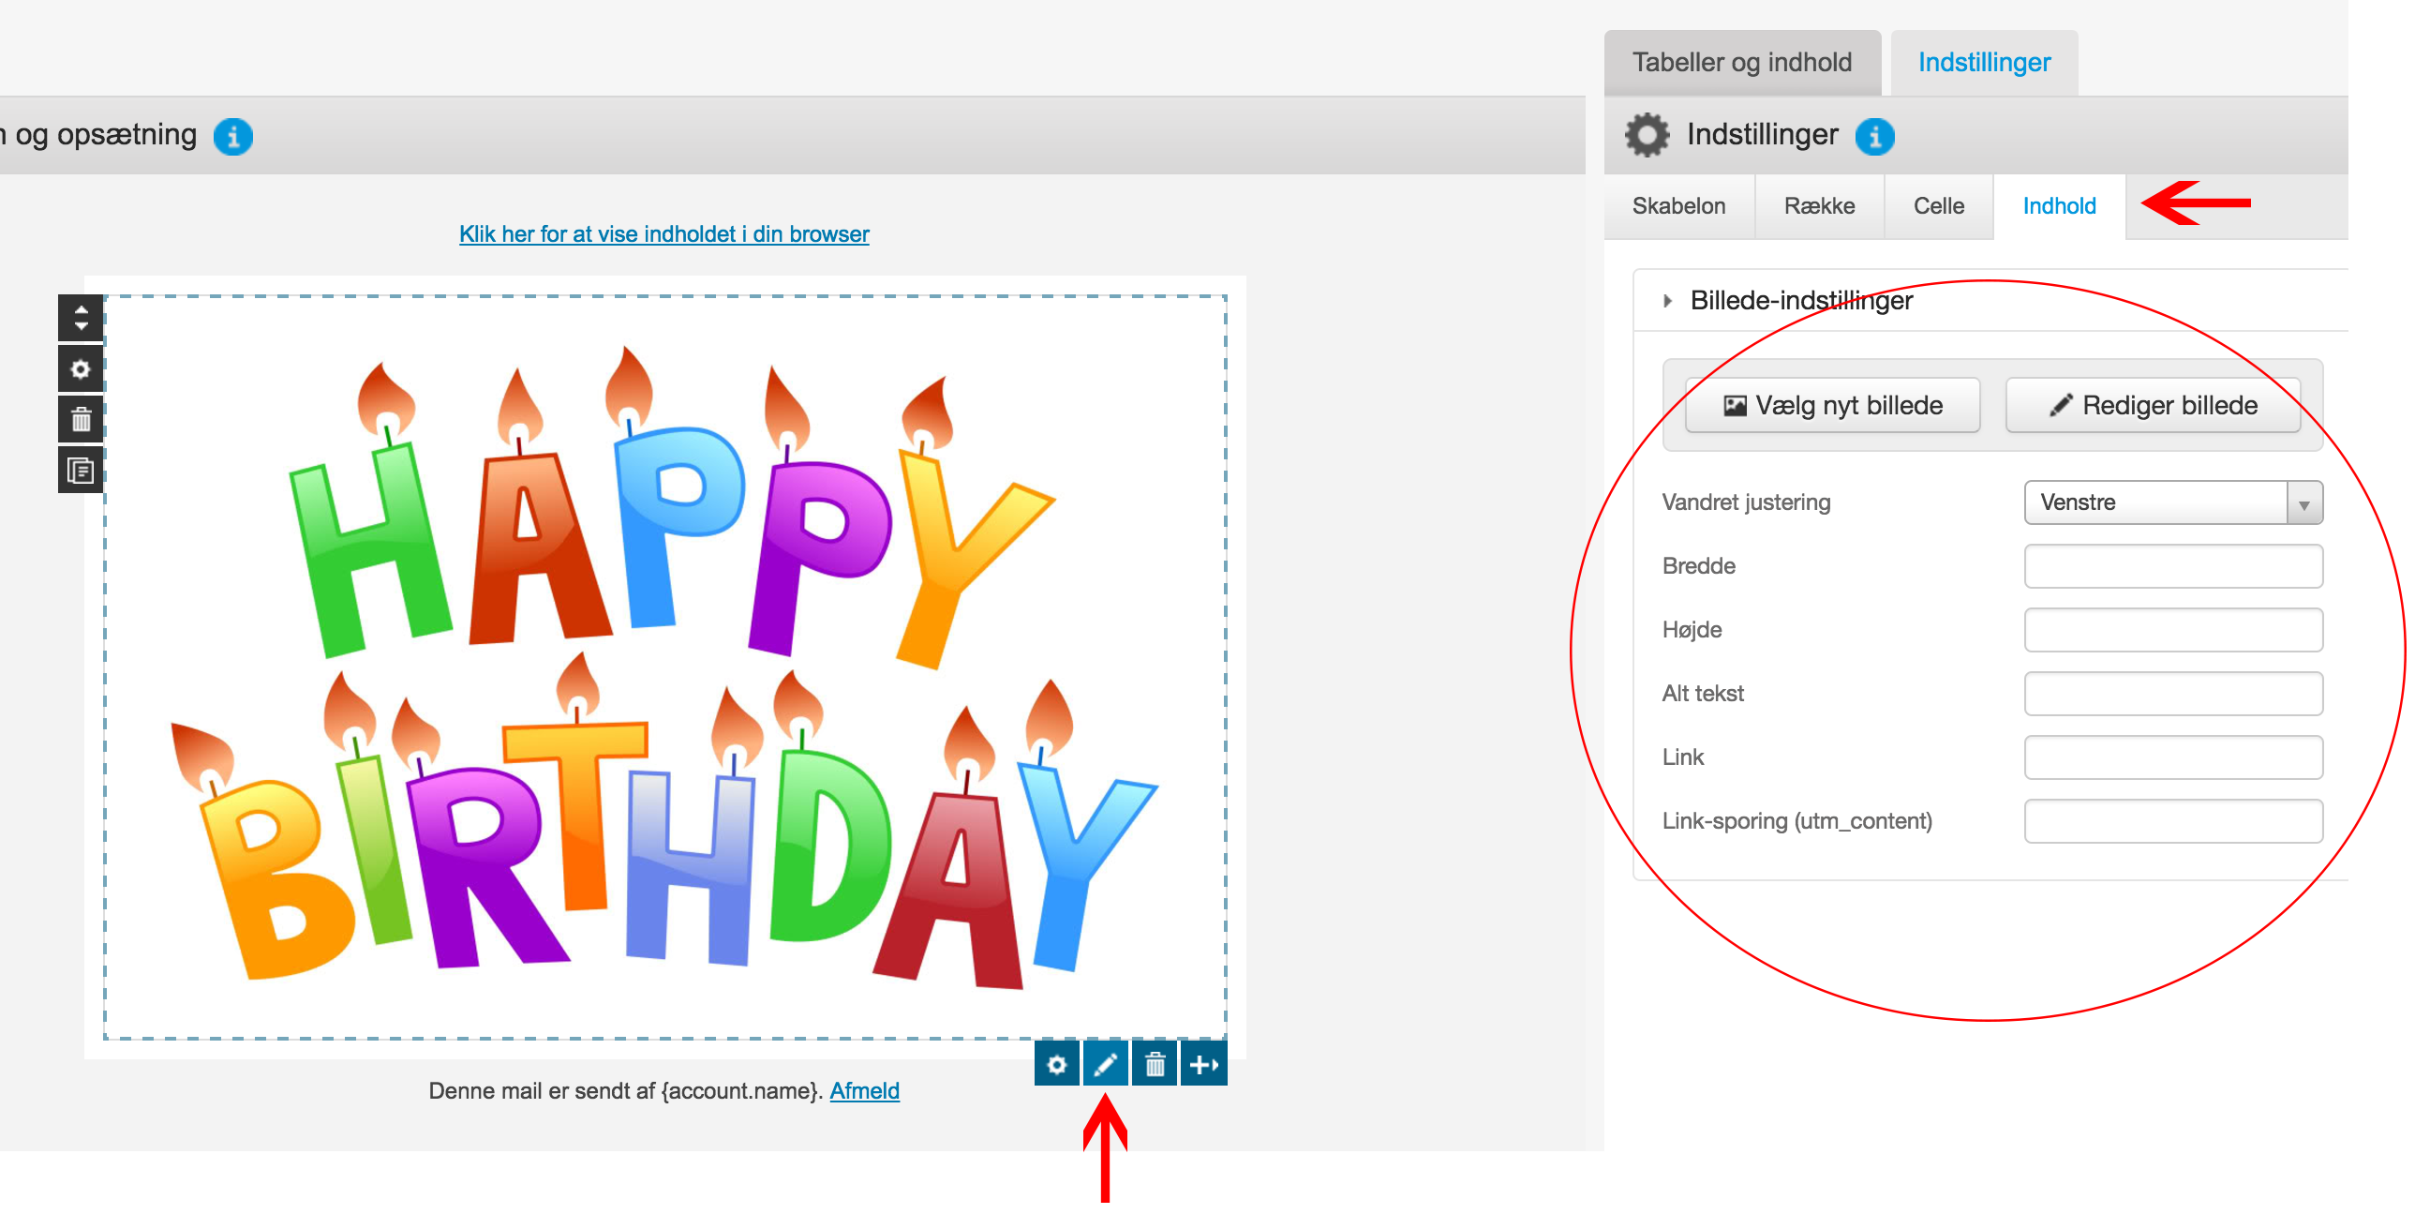Click the row move up/down handle icon
The width and height of the screenshot is (2415, 1214).
[81, 318]
